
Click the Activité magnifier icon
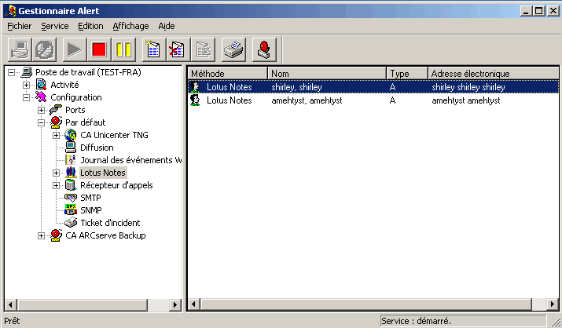[x=41, y=85]
